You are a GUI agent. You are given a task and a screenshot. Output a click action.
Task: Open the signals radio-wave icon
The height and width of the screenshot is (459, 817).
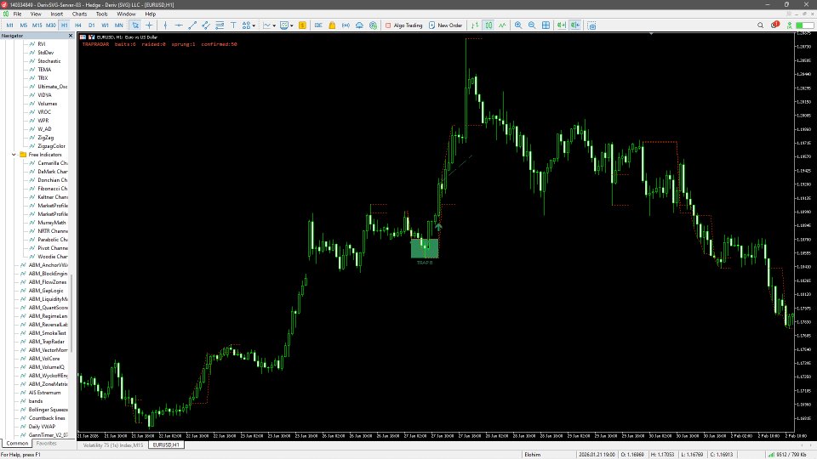(346, 25)
